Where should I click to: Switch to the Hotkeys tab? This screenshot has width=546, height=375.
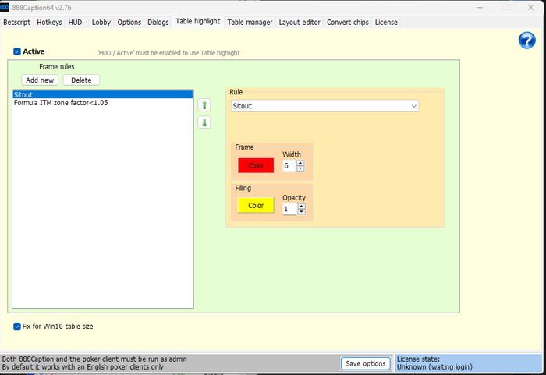(x=49, y=23)
